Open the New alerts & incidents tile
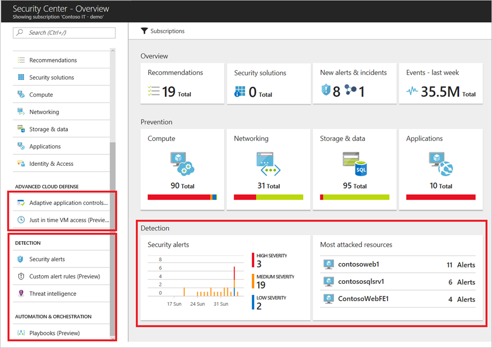 [355, 84]
